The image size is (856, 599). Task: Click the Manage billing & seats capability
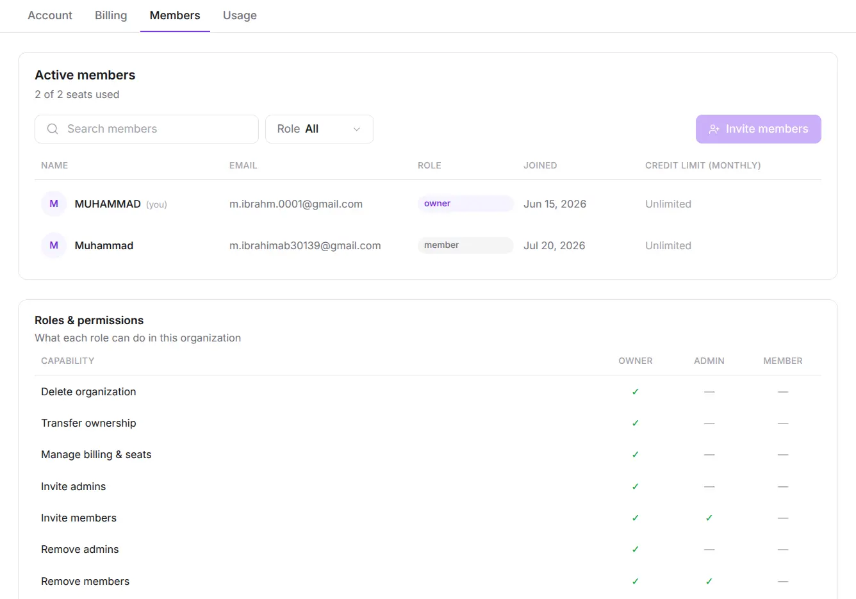[96, 454]
